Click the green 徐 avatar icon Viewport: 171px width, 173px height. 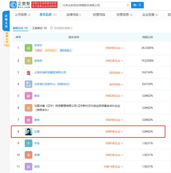point(28,48)
